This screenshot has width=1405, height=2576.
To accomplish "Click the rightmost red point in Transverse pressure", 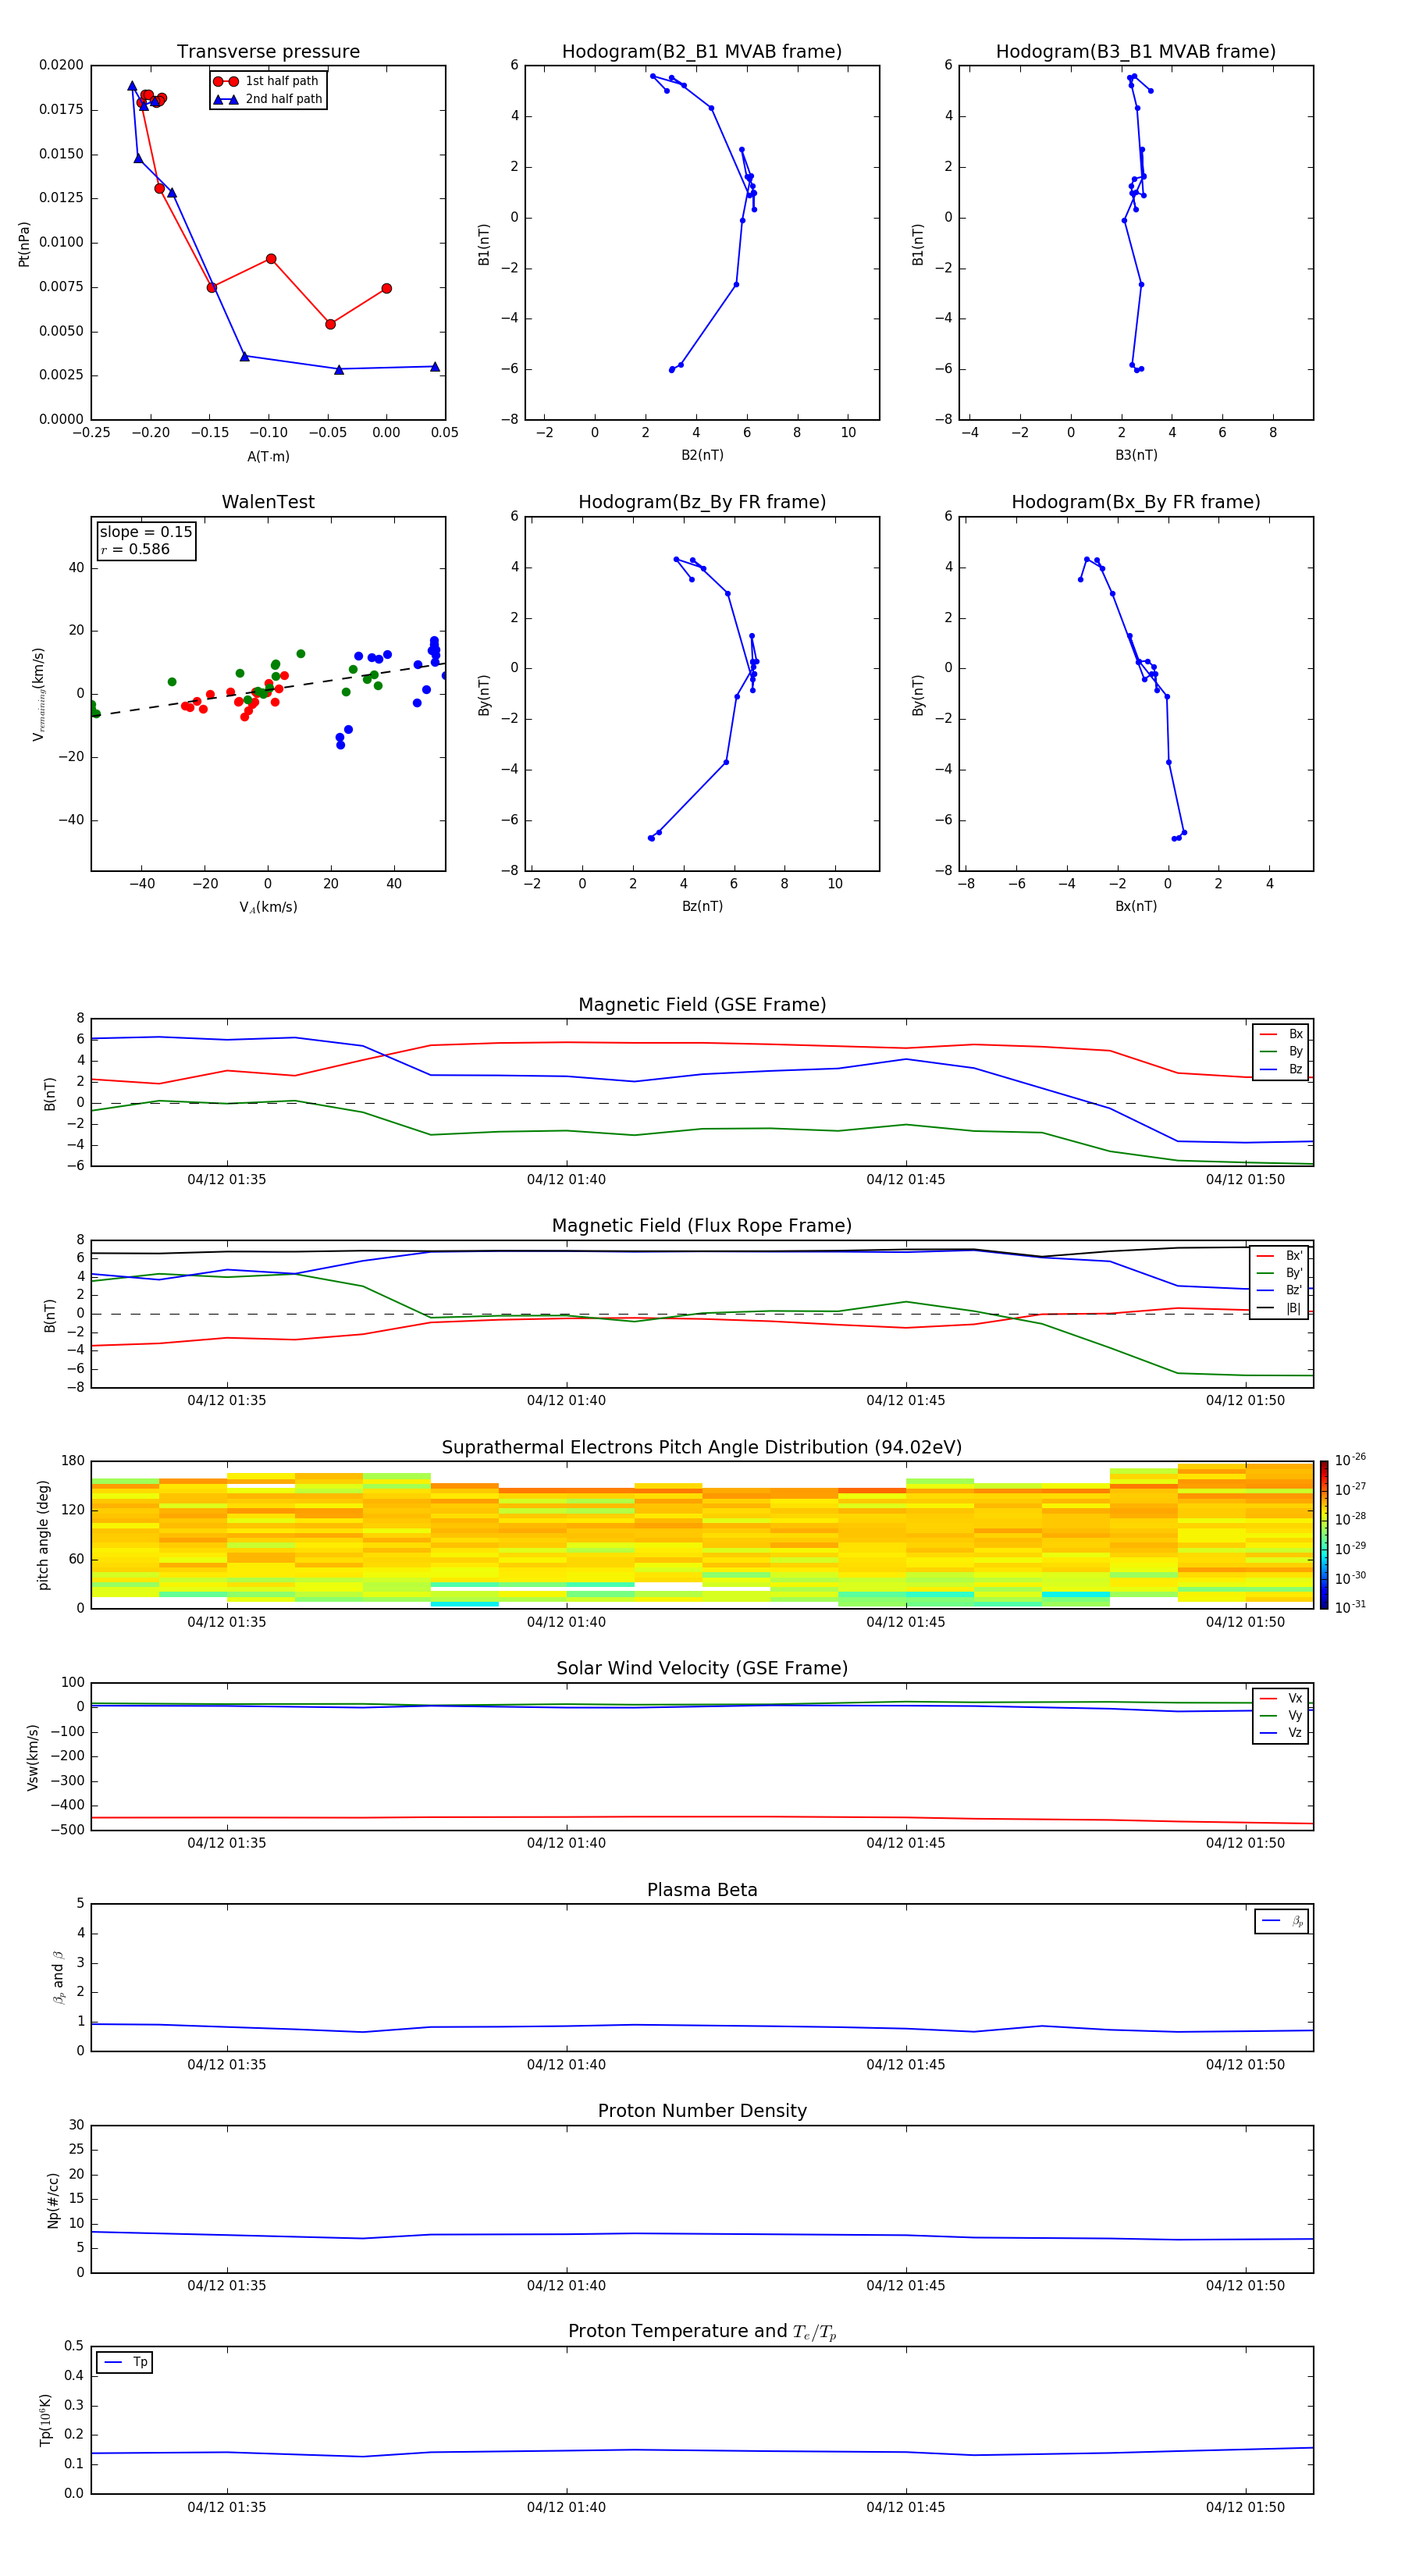I will 387,289.
